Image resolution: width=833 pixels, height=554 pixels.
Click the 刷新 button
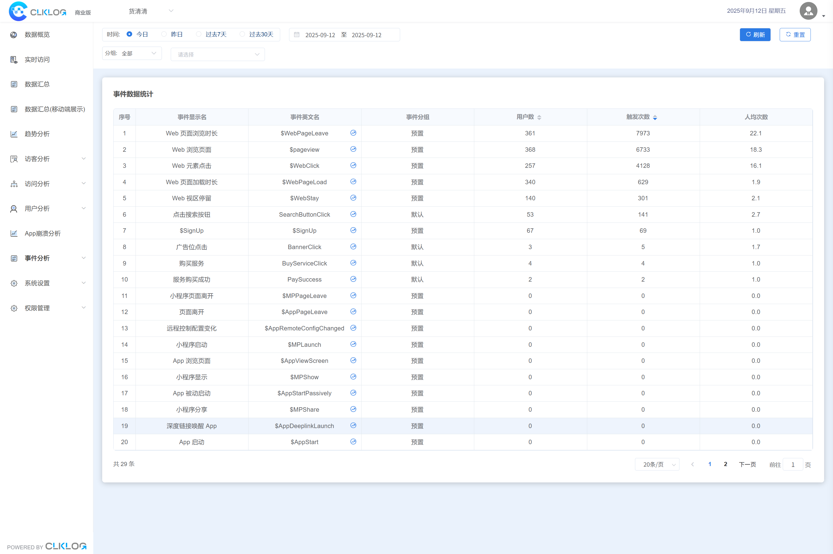[755, 35]
